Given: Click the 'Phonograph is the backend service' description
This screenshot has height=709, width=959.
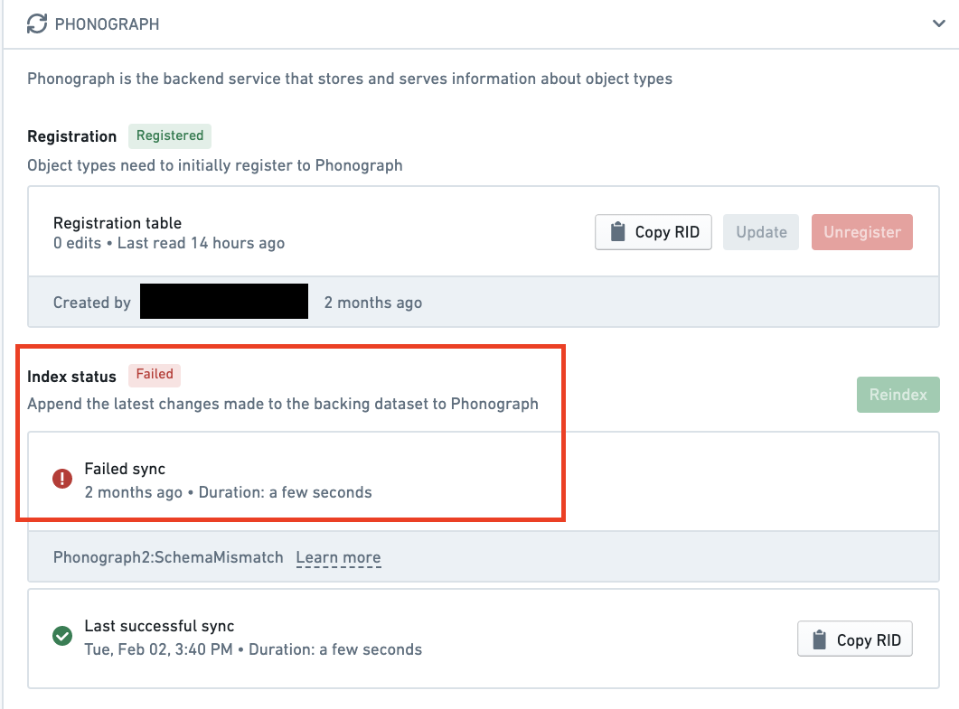Looking at the screenshot, I should pos(350,79).
